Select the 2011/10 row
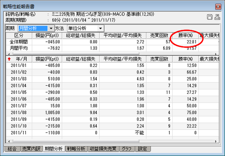225x156 pixels. [112, 126]
